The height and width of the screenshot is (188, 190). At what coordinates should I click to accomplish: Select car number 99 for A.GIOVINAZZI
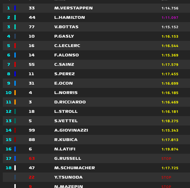[x=32, y=130]
